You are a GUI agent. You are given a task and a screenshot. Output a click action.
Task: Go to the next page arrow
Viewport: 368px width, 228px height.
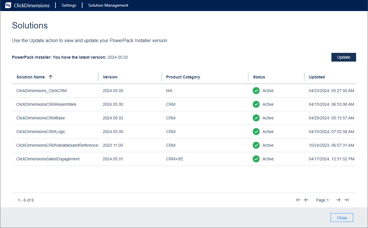click(x=338, y=200)
